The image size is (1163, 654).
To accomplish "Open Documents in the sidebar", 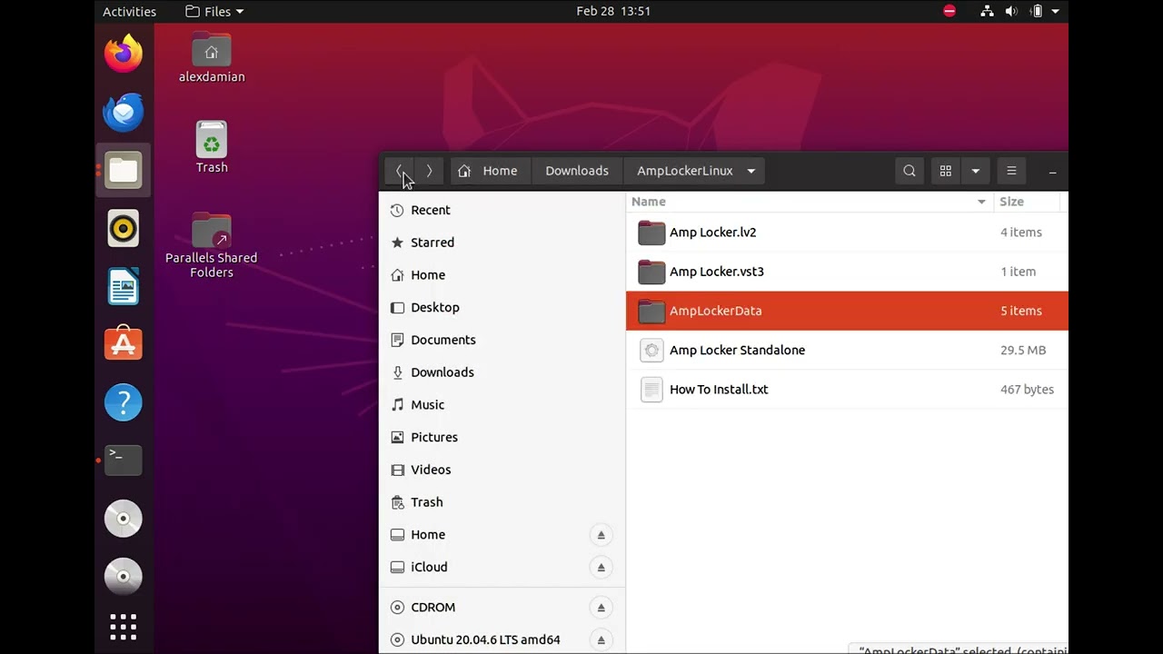I will click(502, 340).
